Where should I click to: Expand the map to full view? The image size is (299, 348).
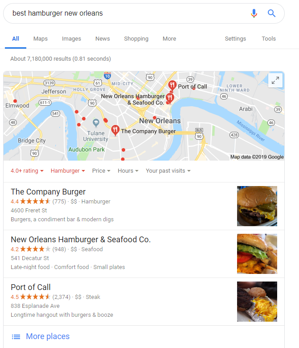[275, 80]
